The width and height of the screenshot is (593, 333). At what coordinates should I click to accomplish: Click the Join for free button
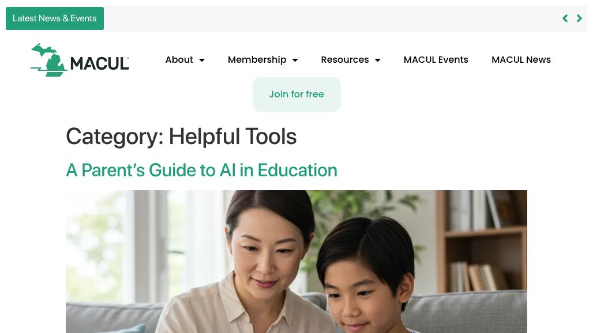pyautogui.click(x=296, y=94)
